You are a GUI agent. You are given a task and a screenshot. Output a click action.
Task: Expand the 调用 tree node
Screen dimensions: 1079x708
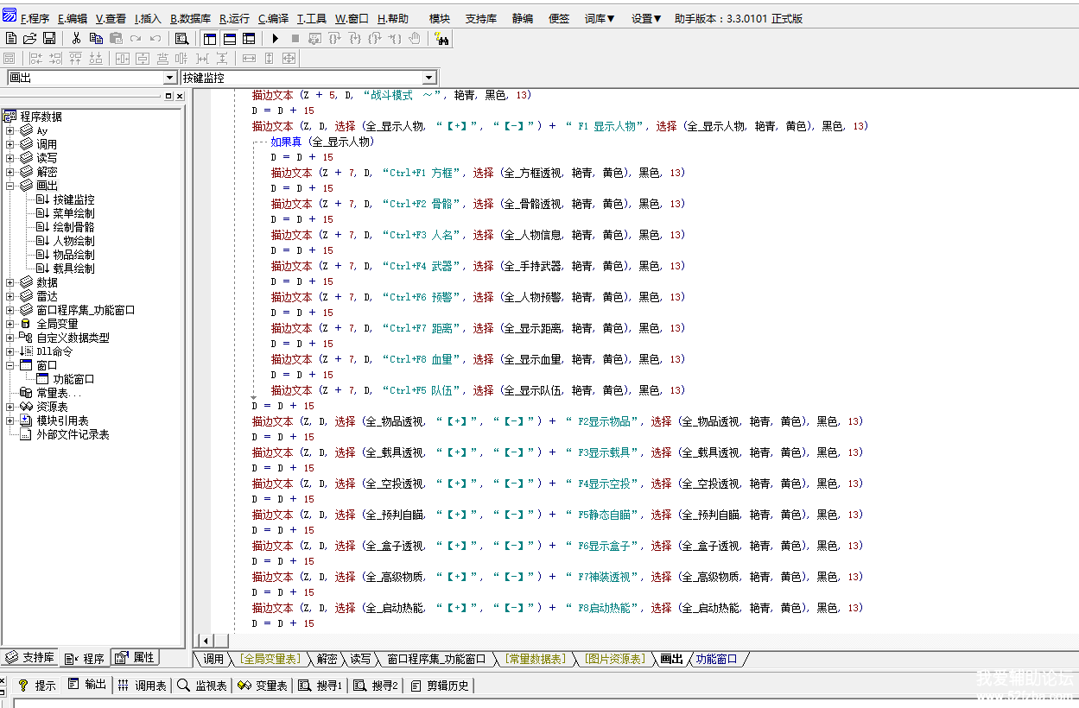click(10, 144)
